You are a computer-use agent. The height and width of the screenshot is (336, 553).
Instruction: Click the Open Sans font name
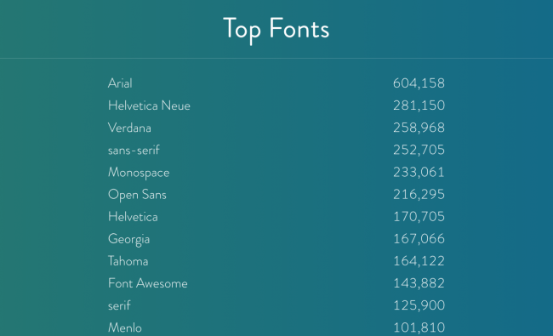point(137,195)
